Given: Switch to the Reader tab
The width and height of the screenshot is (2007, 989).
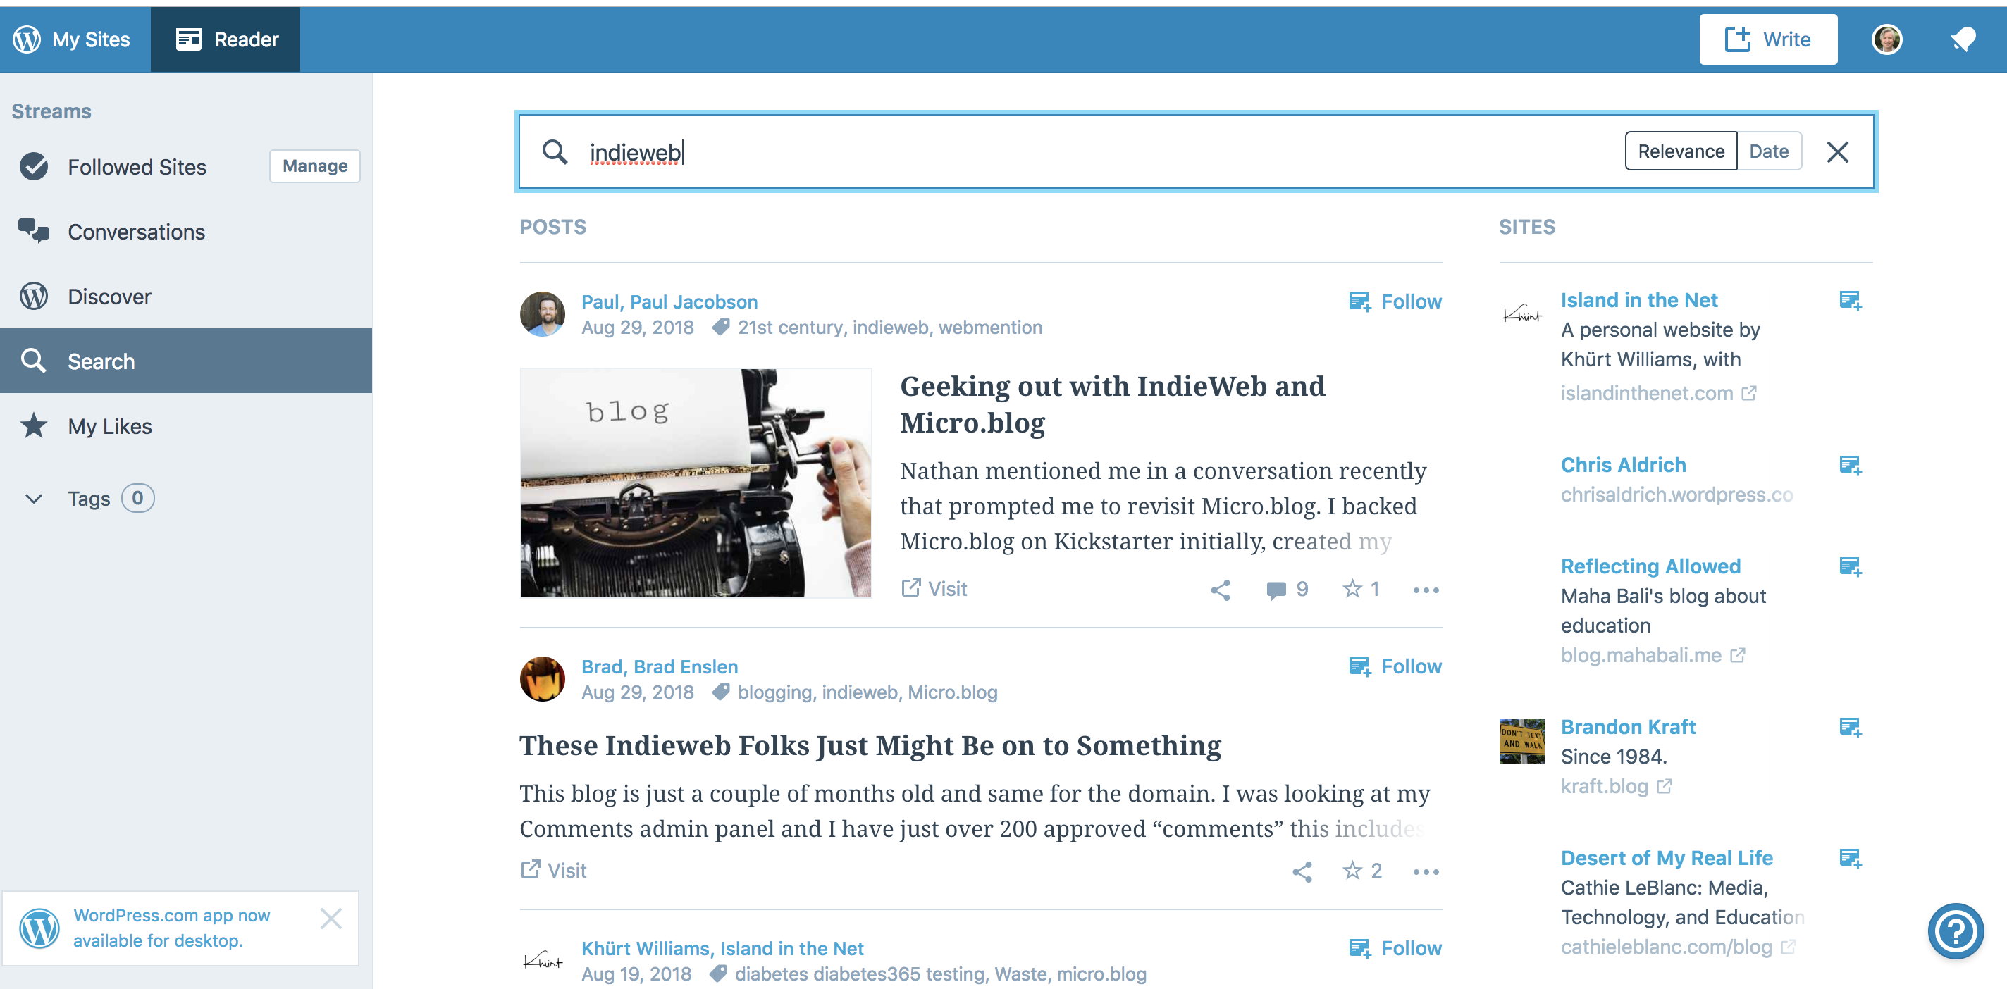Looking at the screenshot, I should 226,39.
